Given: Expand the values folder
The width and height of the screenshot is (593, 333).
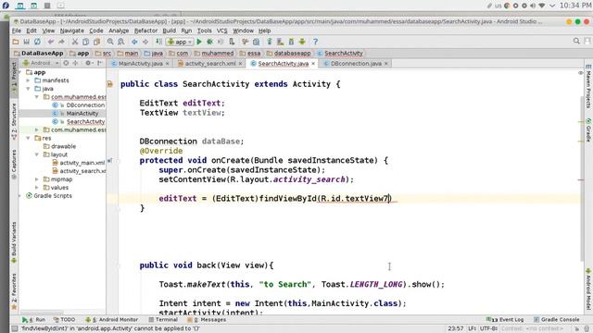Looking at the screenshot, I should coord(37,188).
